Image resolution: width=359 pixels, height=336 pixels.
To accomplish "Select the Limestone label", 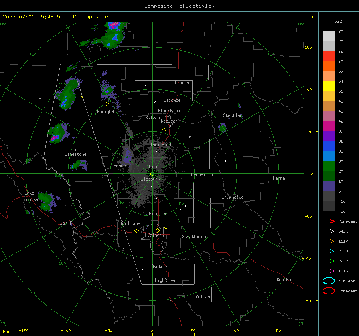I will pos(75,154).
